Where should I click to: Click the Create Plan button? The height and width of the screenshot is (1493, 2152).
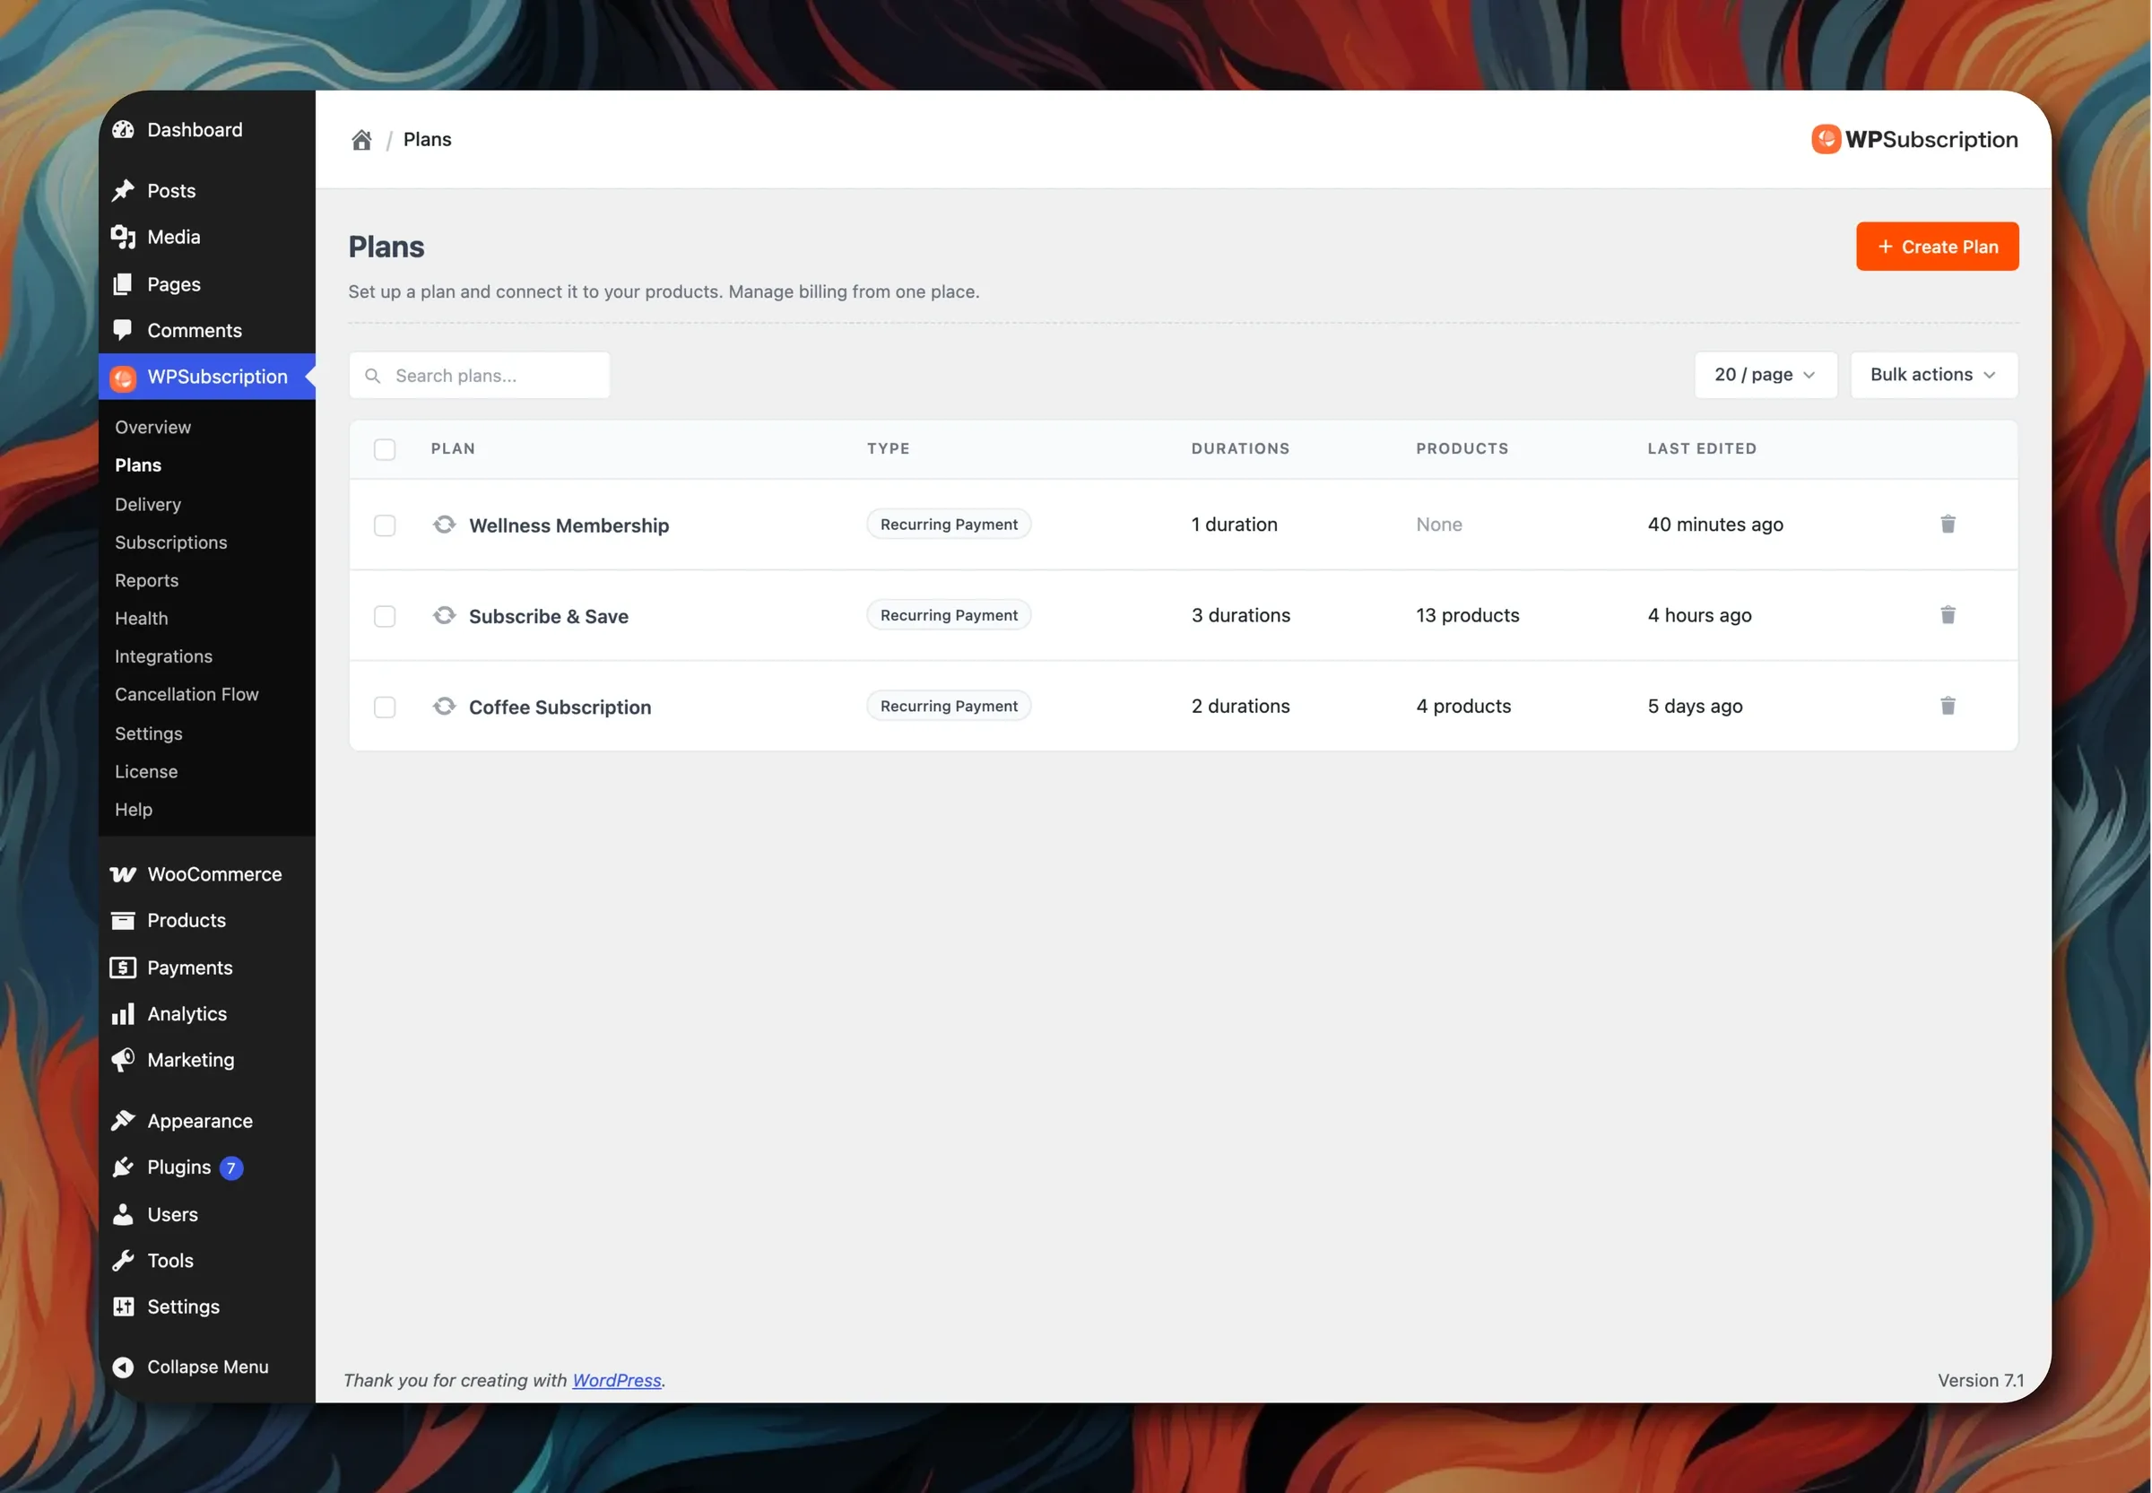pyautogui.click(x=1936, y=246)
